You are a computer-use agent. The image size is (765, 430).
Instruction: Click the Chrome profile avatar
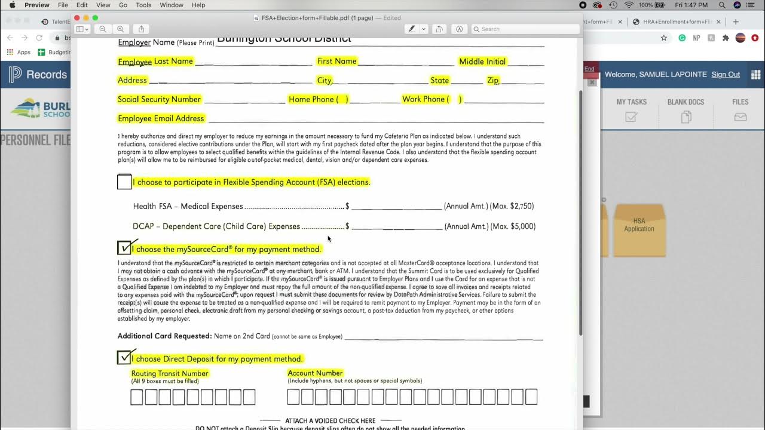coord(740,38)
